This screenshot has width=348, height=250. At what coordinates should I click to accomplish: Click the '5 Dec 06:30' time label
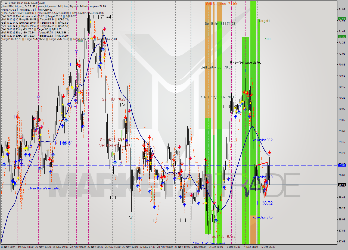point(268,247)
